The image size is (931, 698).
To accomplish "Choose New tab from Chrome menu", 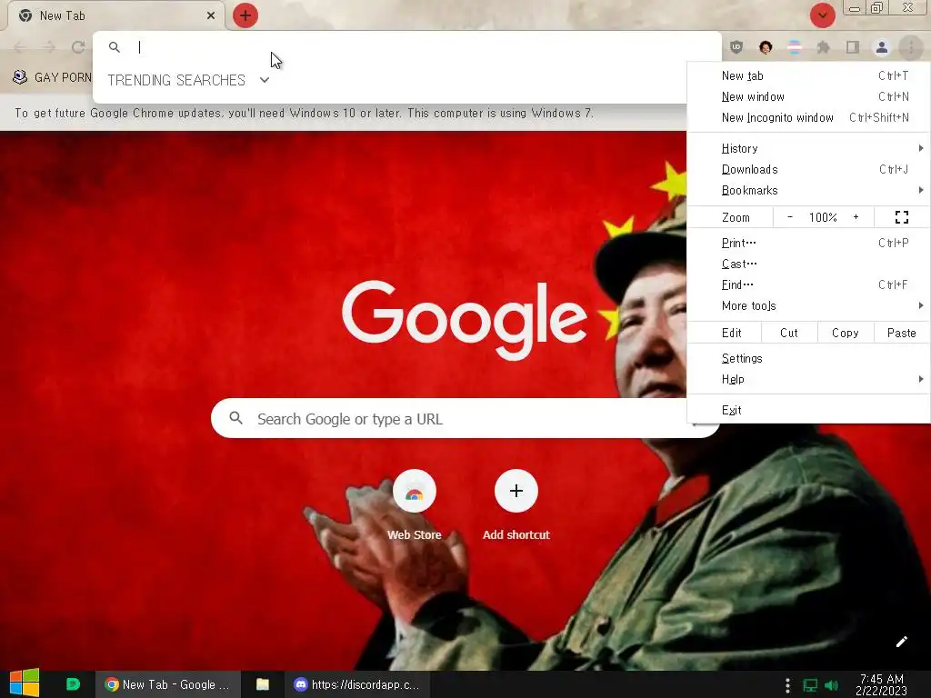I will 808,76.
